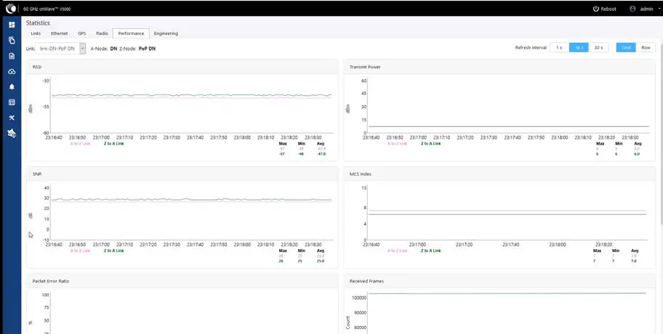Switch charts to Row layout
The image size is (663, 334).
pos(646,48)
